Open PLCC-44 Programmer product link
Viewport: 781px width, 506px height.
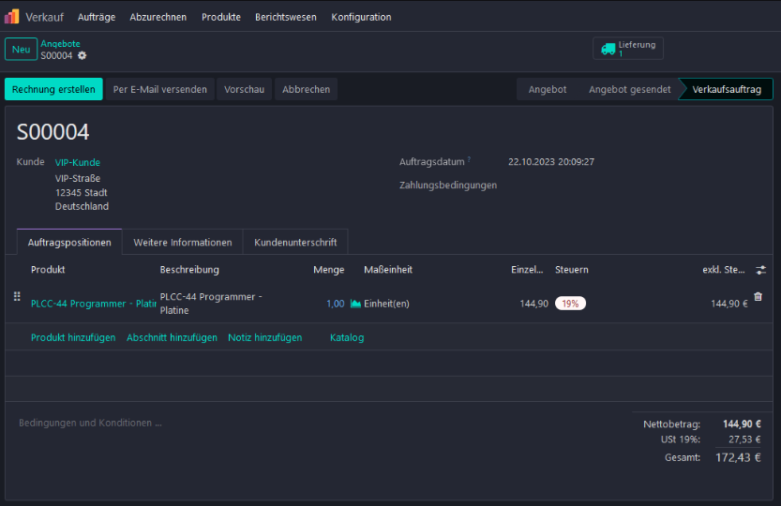tap(93, 304)
